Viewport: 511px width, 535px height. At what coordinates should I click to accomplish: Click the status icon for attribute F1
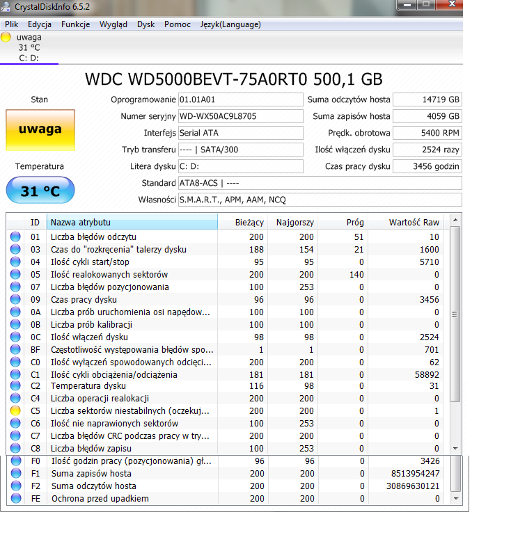click(16, 474)
